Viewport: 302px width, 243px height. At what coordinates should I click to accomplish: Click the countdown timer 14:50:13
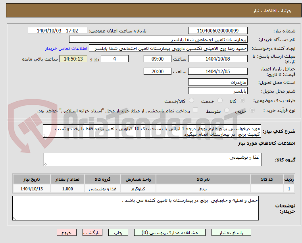click(x=73, y=59)
